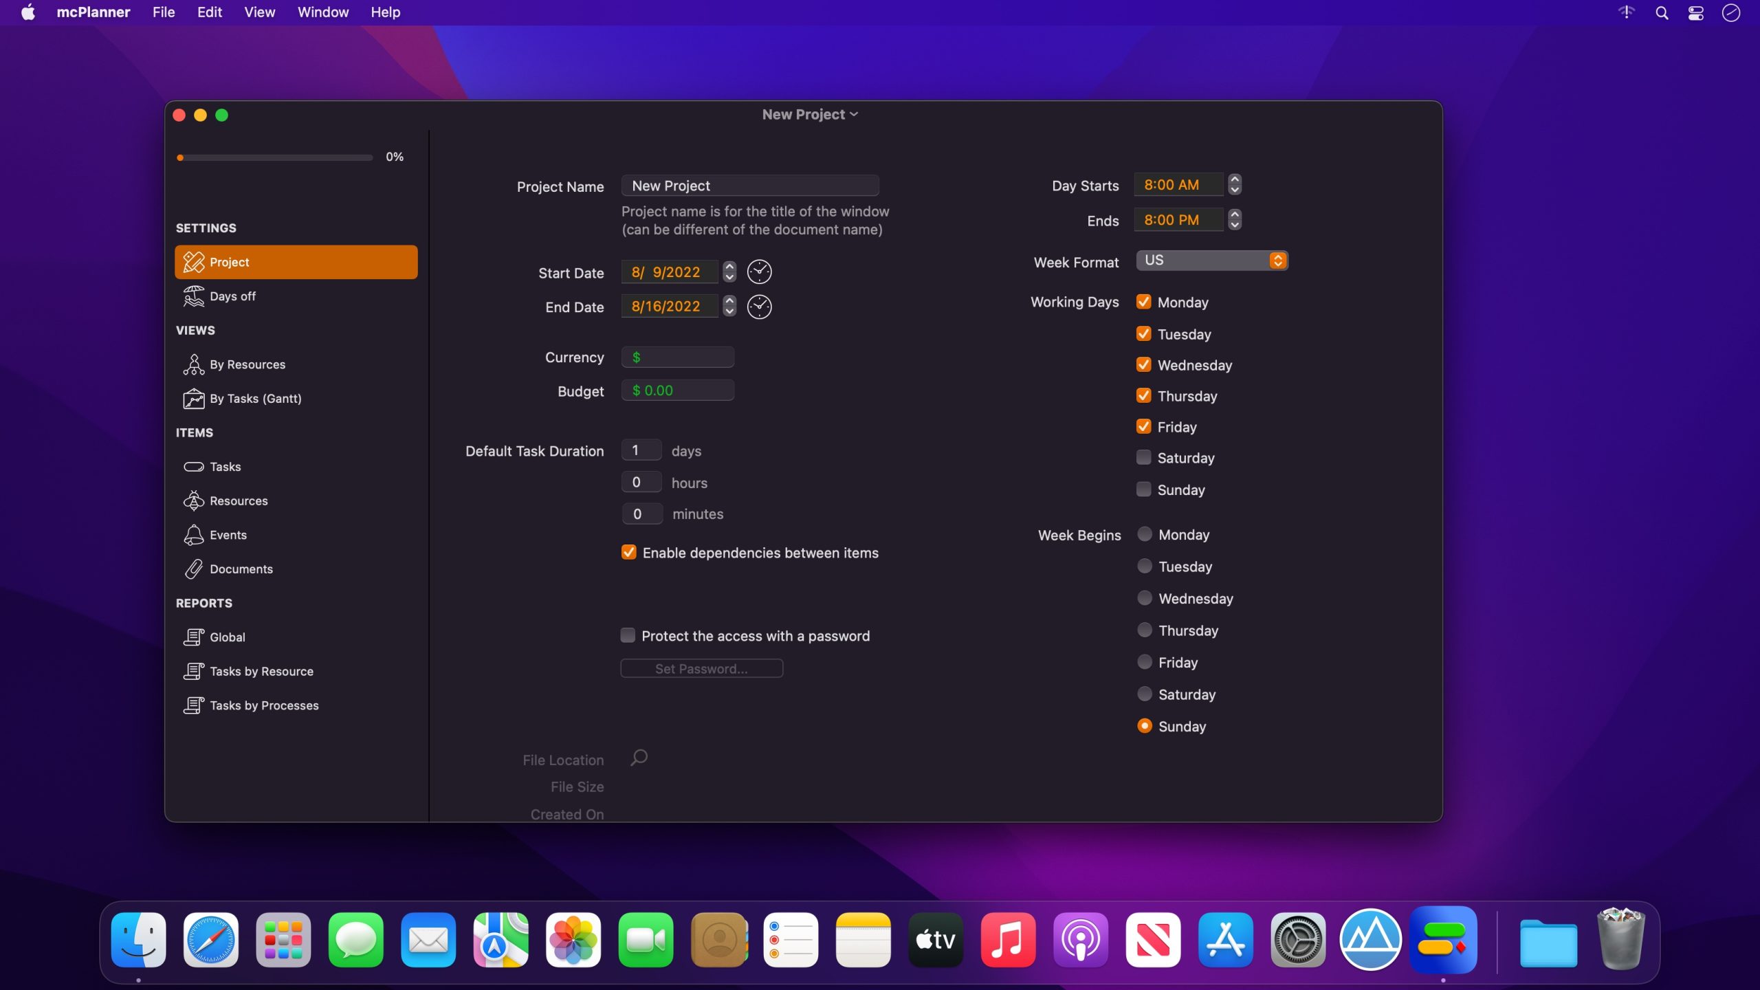Open the Window menu
This screenshot has height=990, width=1760.
click(x=322, y=12)
